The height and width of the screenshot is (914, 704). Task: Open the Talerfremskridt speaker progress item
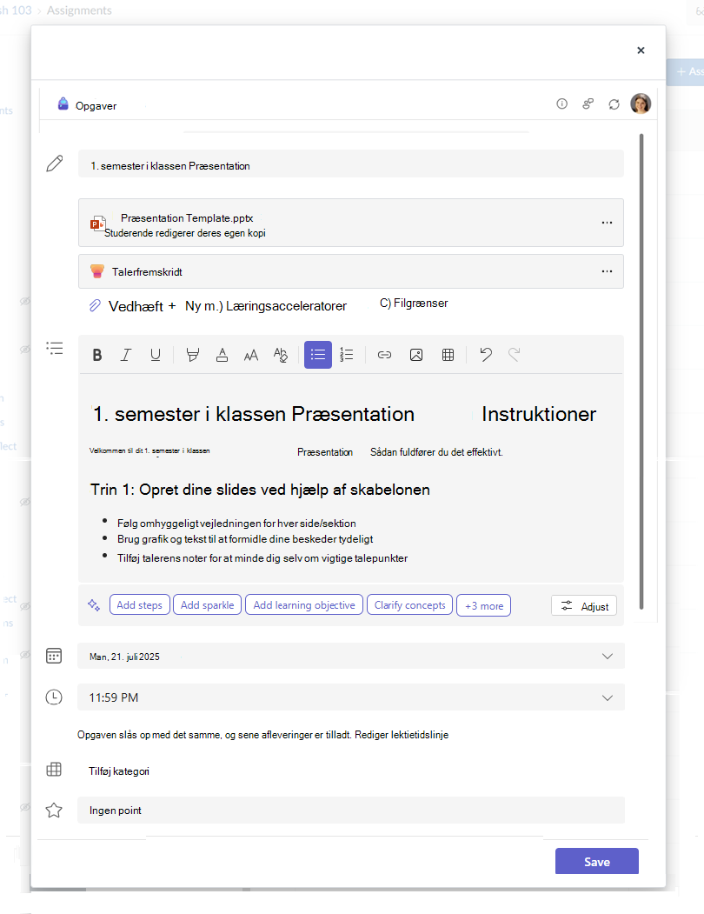[x=351, y=271]
